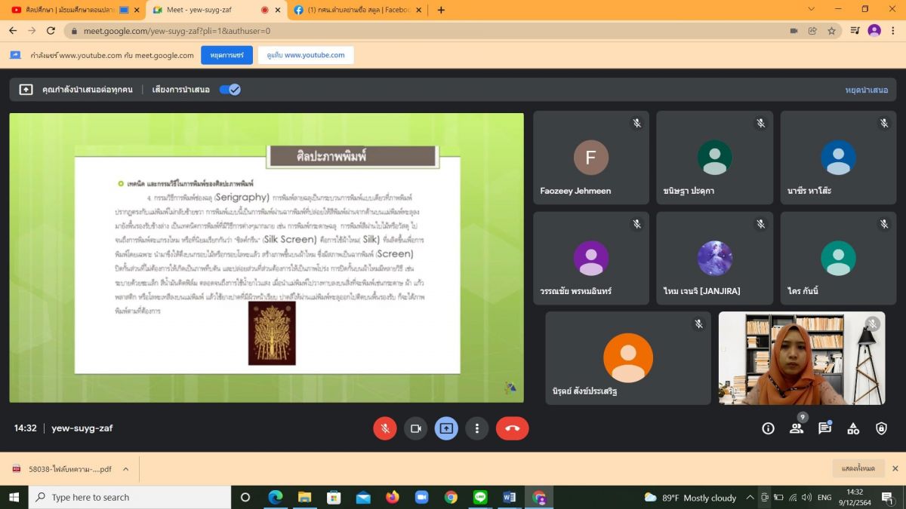Toggle the camera in Meet controls
906x509 pixels.
click(x=415, y=428)
